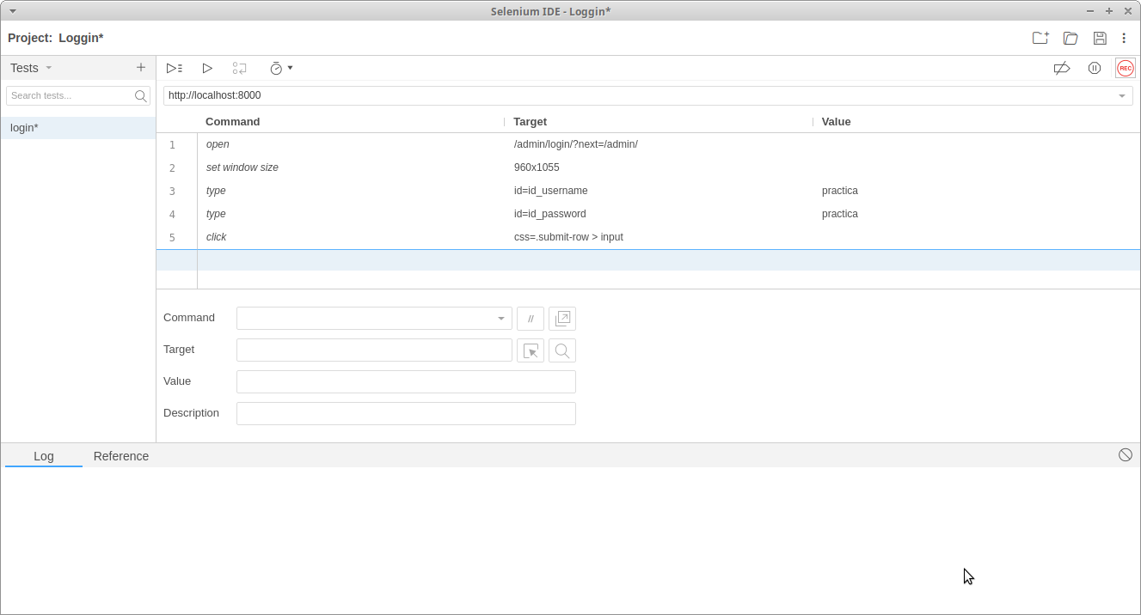1141x615 pixels.
Task: Stop recording with the REC button
Action: click(1126, 68)
